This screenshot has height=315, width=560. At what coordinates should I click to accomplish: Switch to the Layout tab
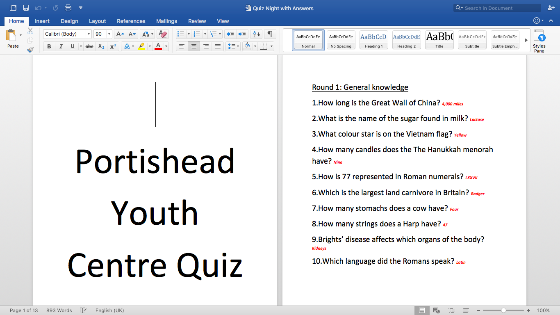point(98,21)
